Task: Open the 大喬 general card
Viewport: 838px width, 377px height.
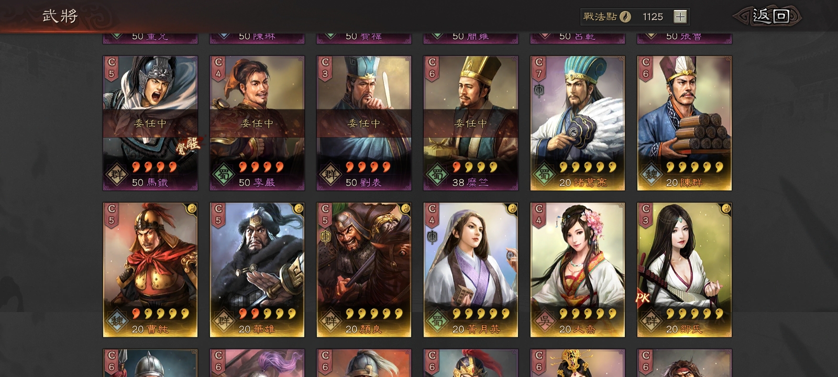Action: (578, 270)
